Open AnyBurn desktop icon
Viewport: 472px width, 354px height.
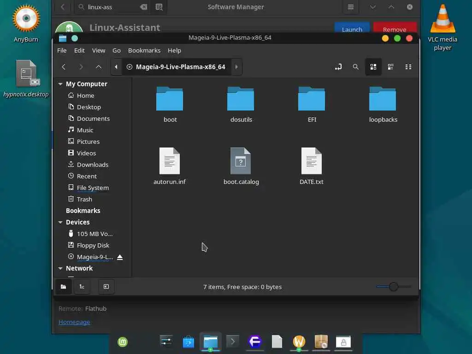coord(26,24)
